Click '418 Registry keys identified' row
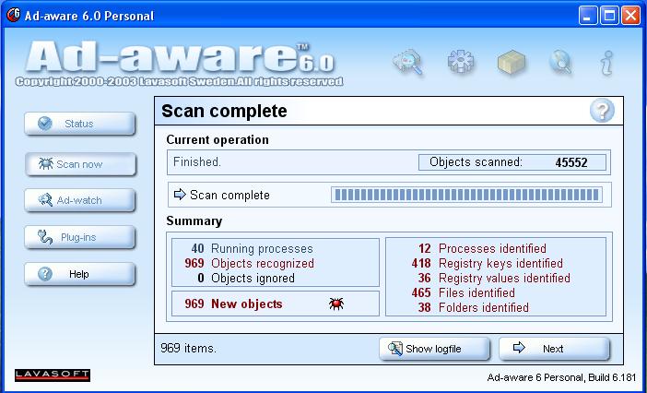 pos(487,263)
